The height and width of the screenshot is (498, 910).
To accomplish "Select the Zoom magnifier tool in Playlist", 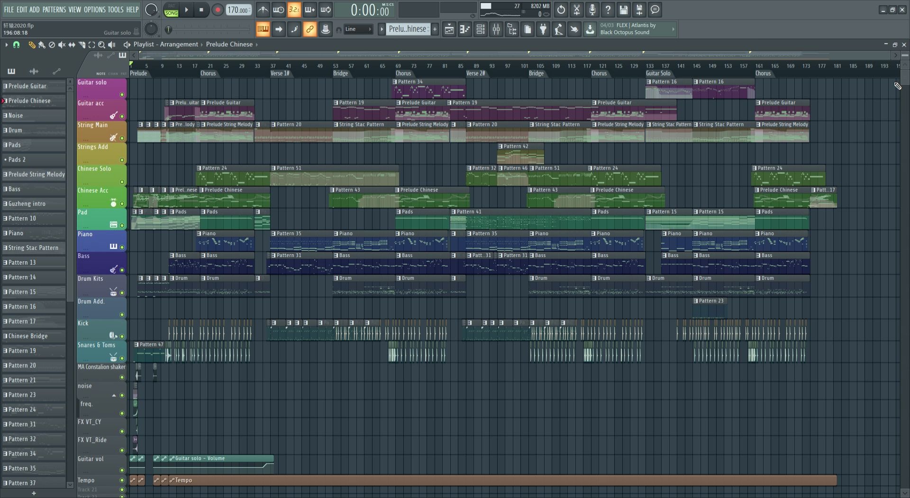I will pyautogui.click(x=101, y=44).
